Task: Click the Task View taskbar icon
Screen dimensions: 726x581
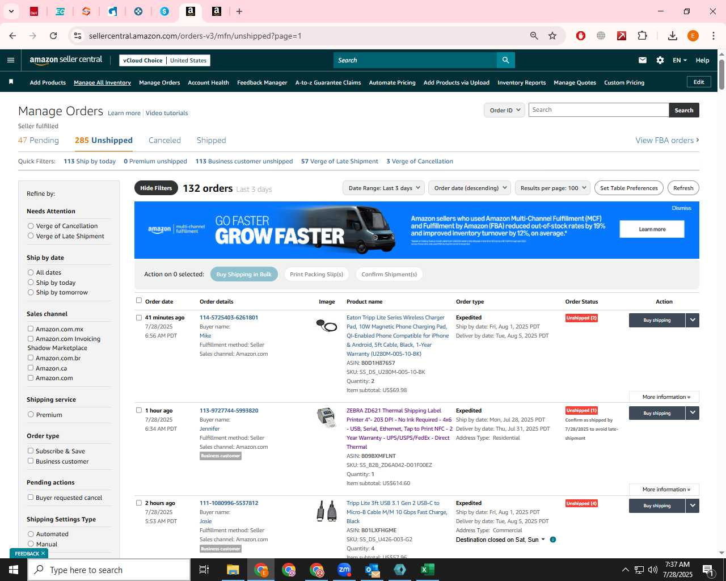Action: pyautogui.click(x=204, y=570)
